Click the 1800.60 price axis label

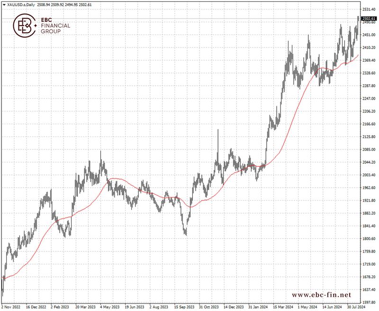pyautogui.click(x=369, y=238)
